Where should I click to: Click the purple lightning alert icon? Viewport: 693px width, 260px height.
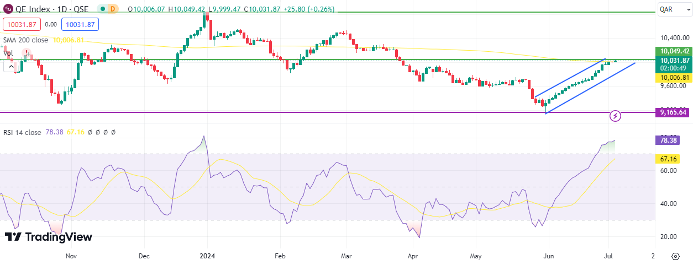point(616,116)
